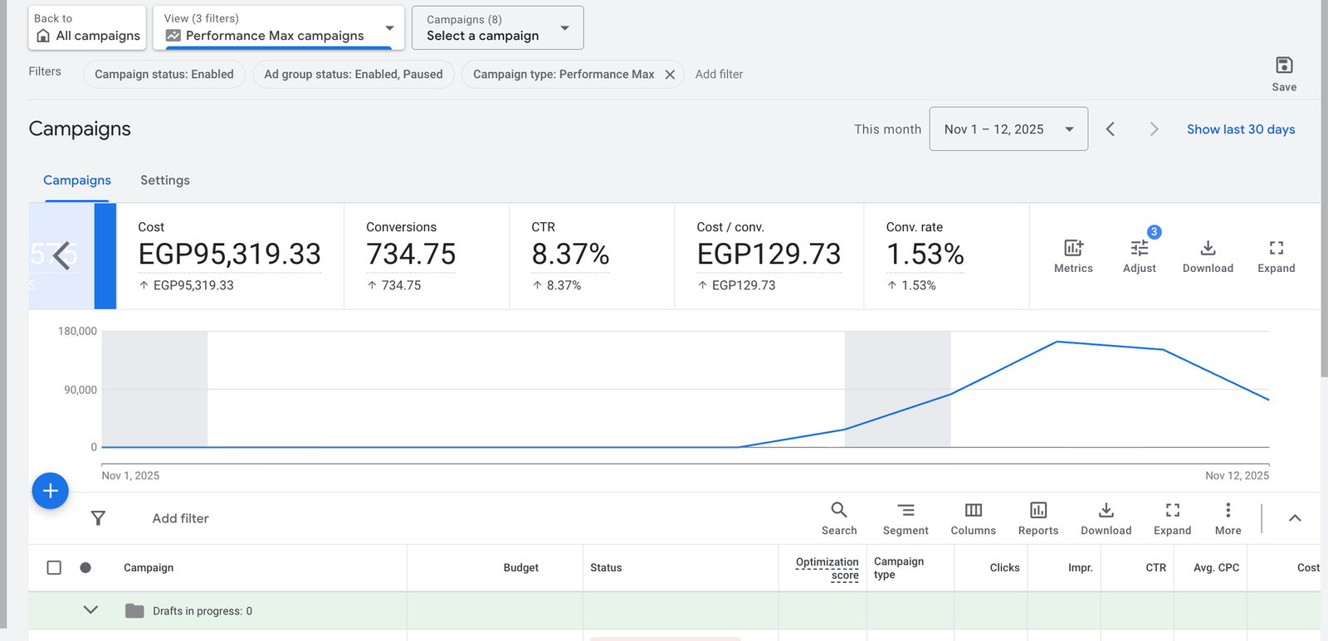The width and height of the screenshot is (1328, 641).
Task: Expand the Drafts in progress row
Action: click(91, 610)
